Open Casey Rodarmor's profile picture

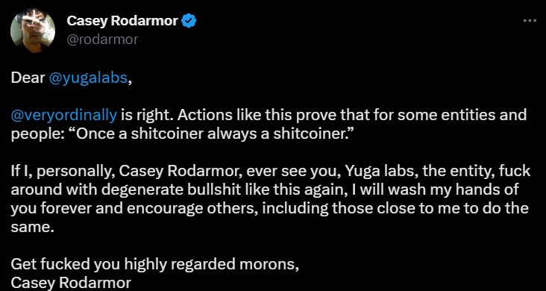point(32,30)
